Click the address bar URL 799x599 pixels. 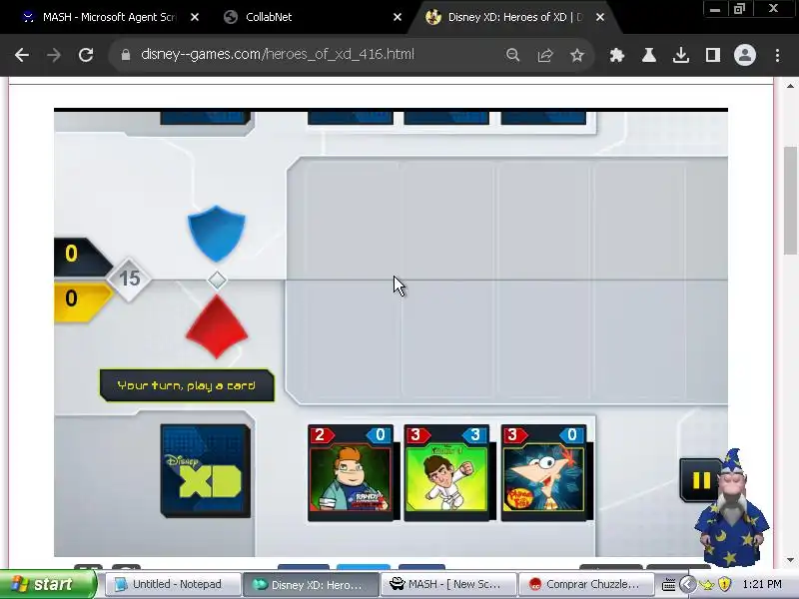tap(278, 55)
